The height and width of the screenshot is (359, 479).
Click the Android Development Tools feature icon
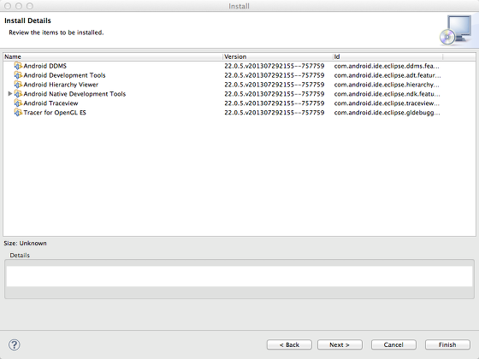pyautogui.click(x=18, y=75)
